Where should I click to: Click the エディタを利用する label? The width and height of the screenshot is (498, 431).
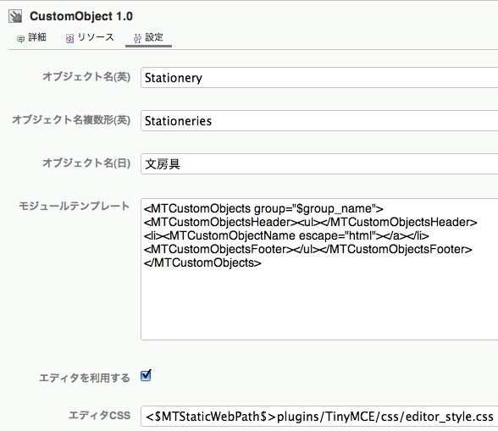[85, 378]
